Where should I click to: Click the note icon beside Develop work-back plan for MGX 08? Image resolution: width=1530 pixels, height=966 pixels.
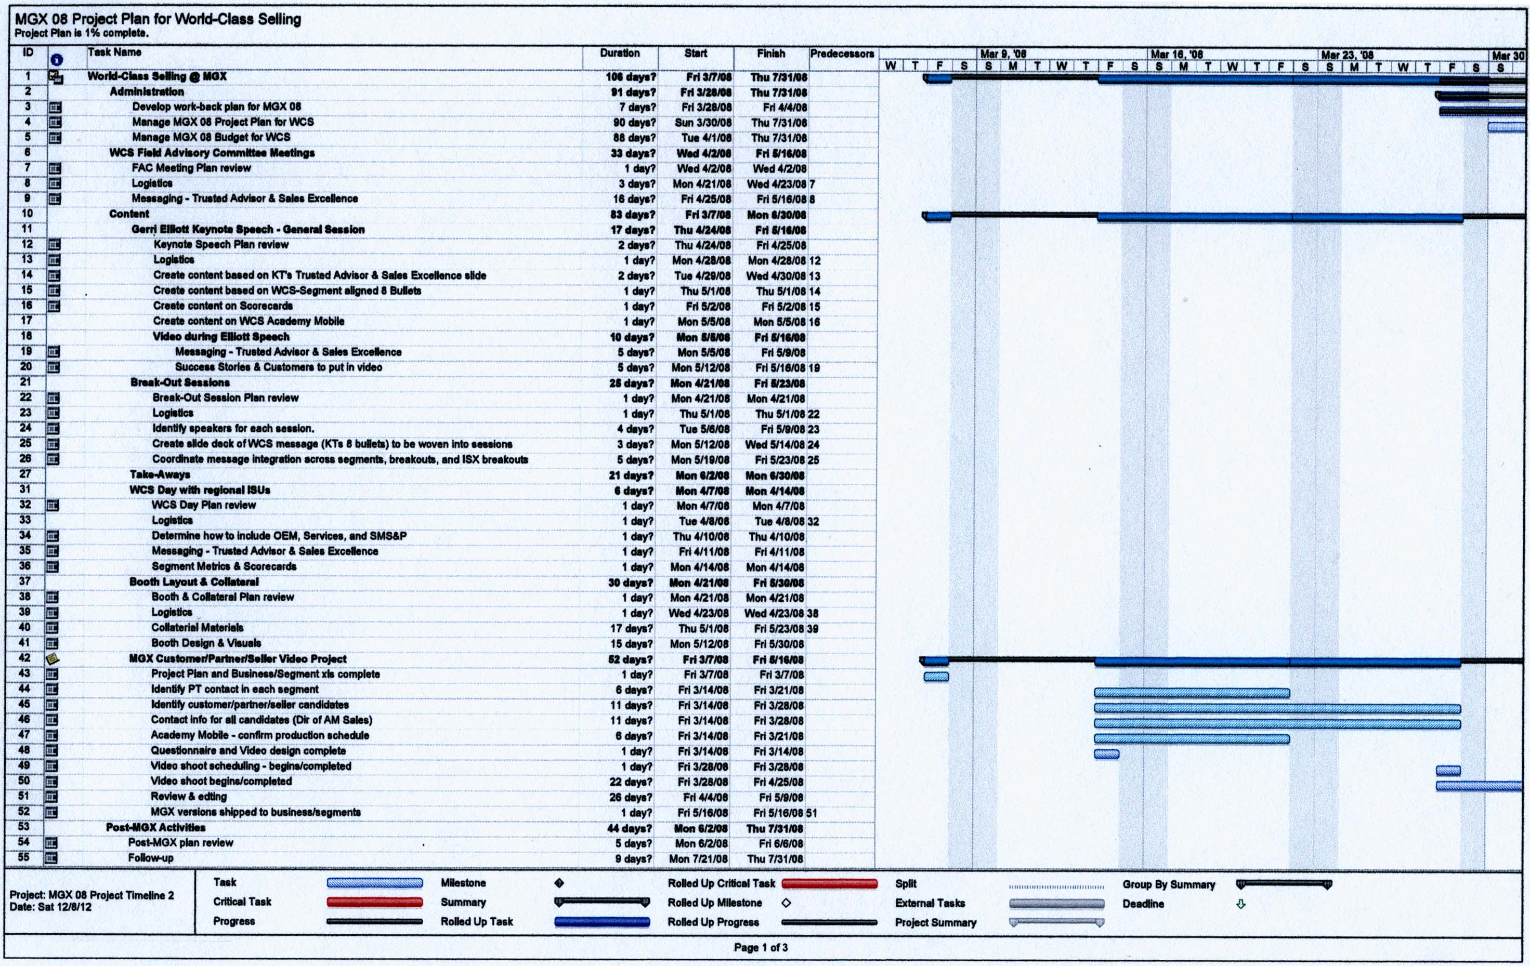tap(55, 108)
